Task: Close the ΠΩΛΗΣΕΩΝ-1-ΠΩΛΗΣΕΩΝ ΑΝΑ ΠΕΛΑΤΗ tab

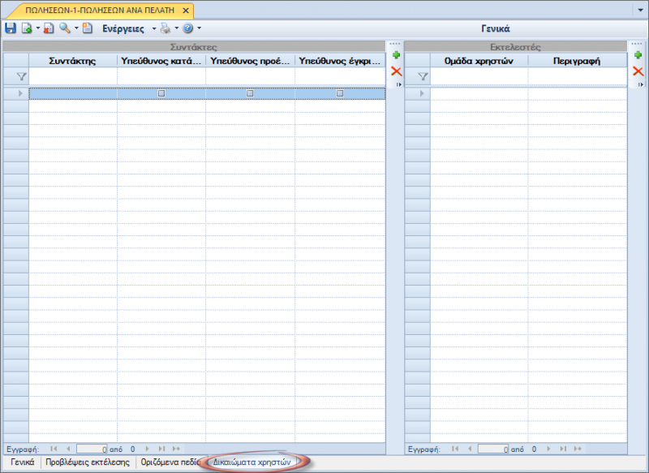Action: pyautogui.click(x=186, y=11)
